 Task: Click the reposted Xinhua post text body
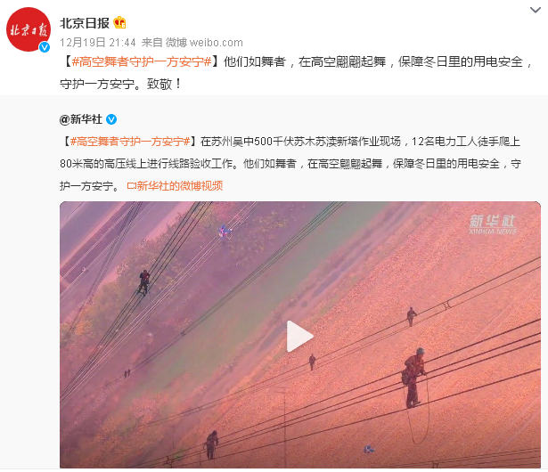(290, 164)
